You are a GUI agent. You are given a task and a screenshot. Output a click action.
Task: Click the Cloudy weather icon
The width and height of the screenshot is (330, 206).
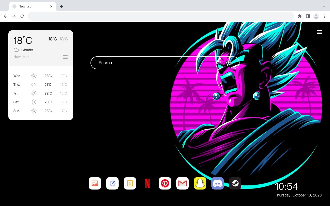tap(16, 50)
